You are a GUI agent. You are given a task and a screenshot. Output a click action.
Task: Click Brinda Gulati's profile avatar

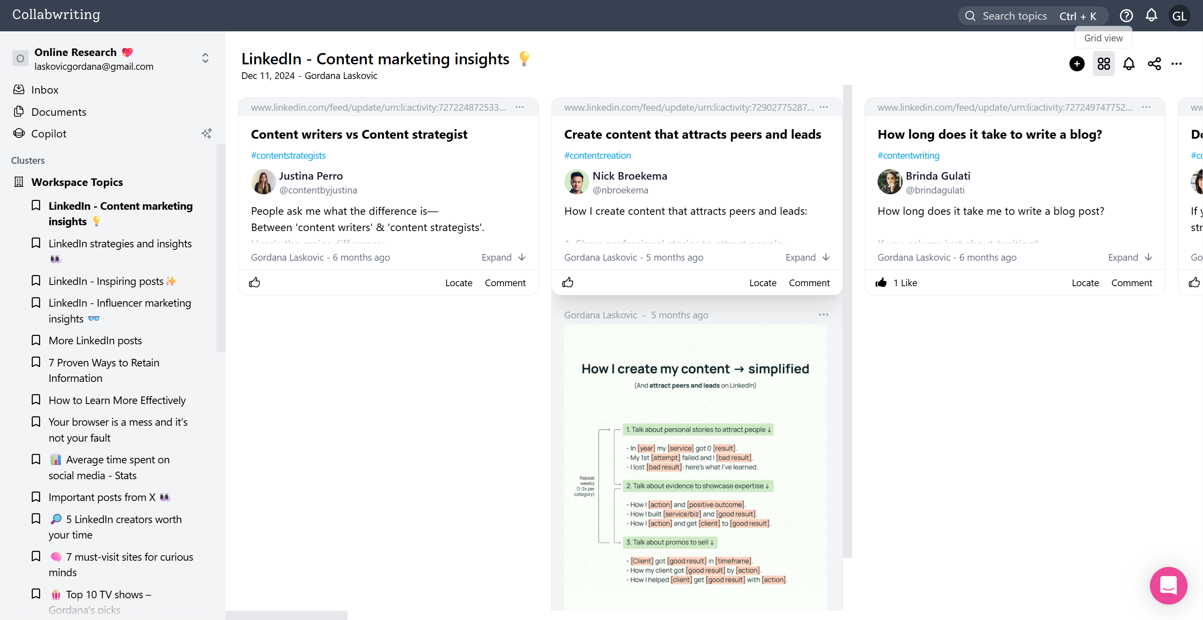pos(890,182)
